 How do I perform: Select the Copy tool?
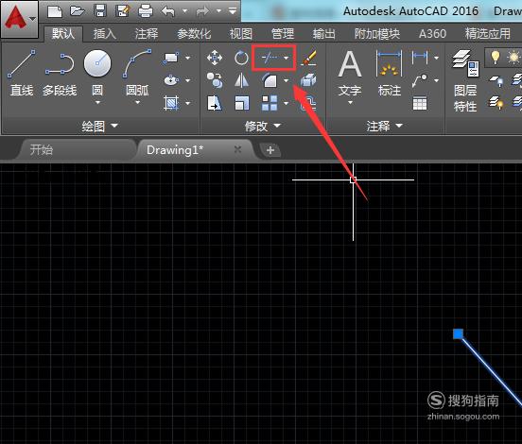215,80
